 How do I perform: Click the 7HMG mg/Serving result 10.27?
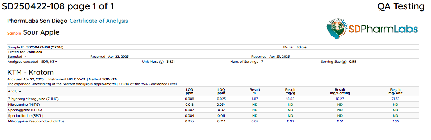coord(340,99)
